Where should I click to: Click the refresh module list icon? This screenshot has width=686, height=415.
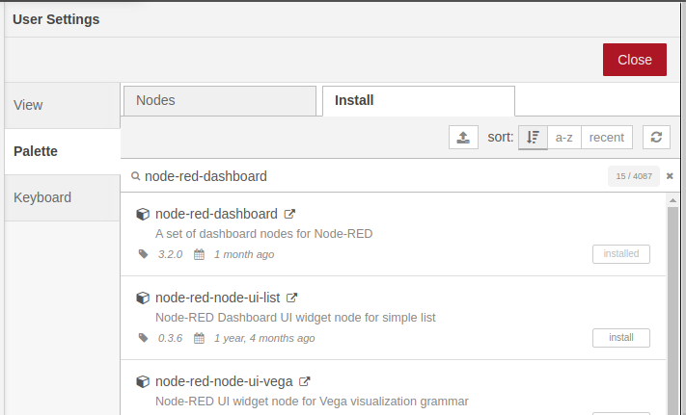(656, 138)
